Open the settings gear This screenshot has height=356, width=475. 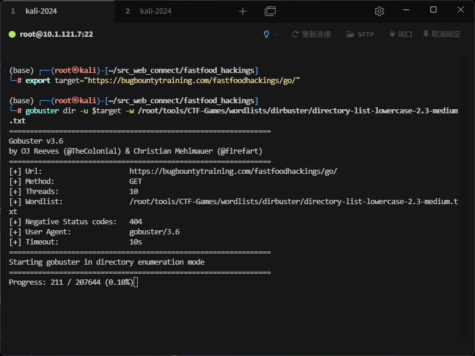379,11
